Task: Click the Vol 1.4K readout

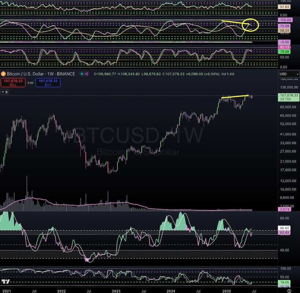Action: (x=228, y=74)
